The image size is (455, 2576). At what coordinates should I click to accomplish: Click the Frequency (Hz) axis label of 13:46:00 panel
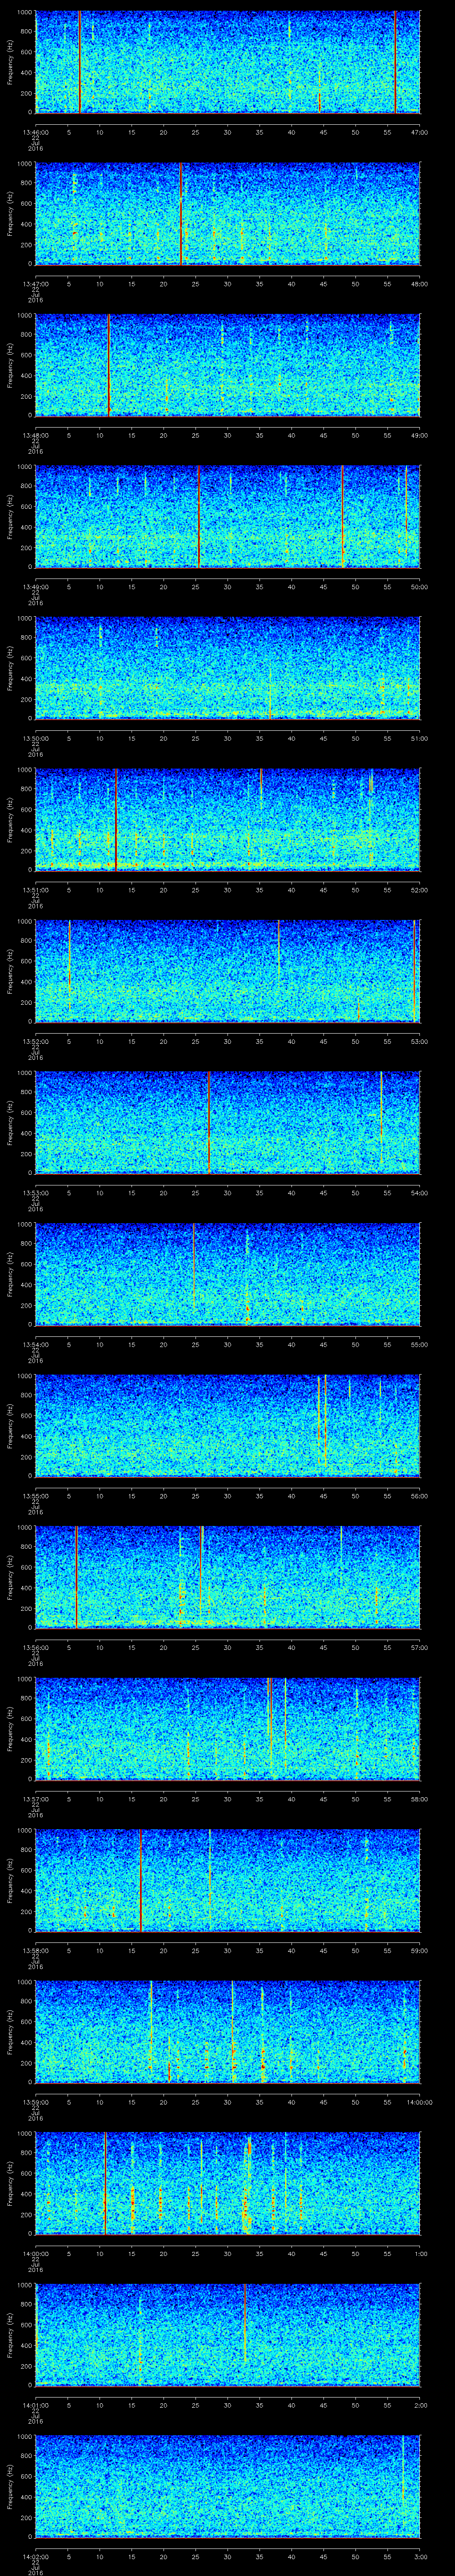pyautogui.click(x=10, y=62)
